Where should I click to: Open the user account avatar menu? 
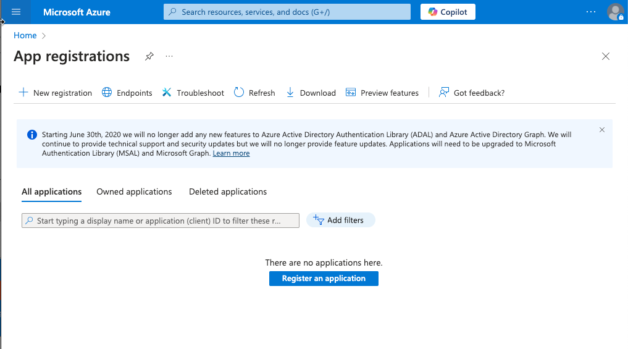[x=615, y=12]
